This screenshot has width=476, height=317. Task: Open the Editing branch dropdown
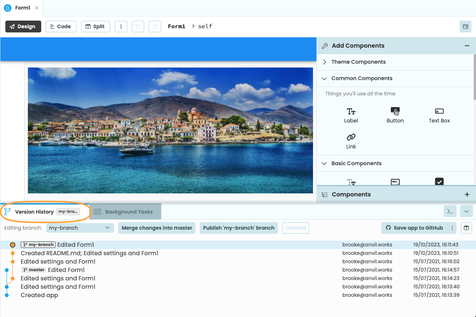[80, 228]
